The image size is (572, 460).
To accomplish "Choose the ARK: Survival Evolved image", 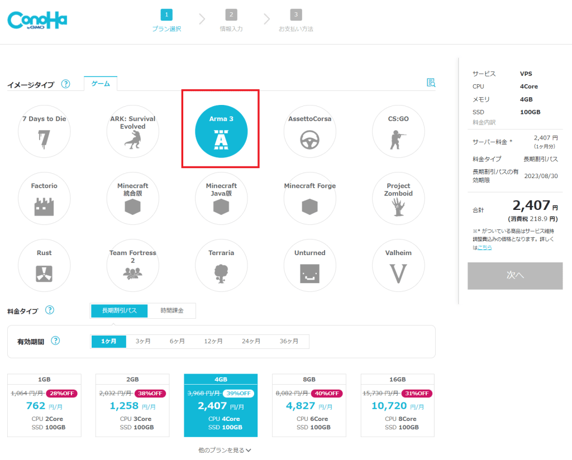I will (133, 132).
